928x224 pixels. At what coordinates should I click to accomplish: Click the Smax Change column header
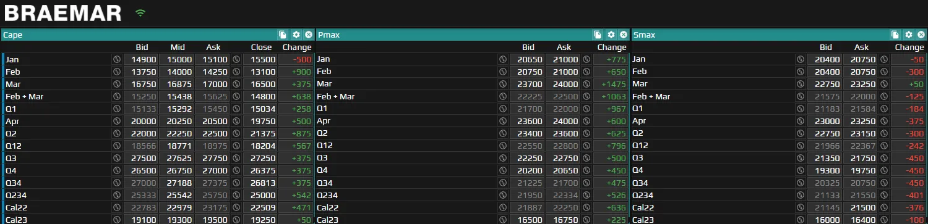pos(909,47)
